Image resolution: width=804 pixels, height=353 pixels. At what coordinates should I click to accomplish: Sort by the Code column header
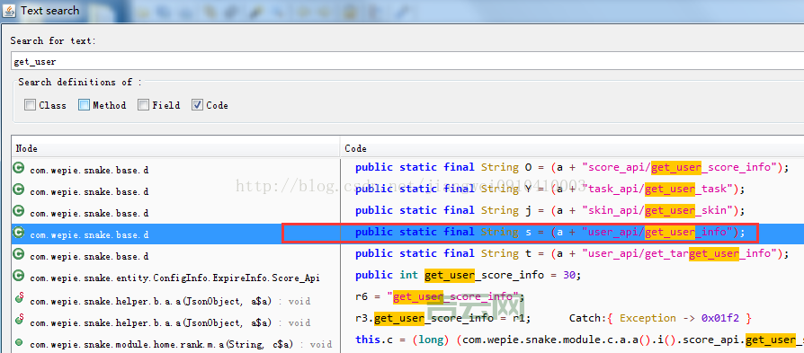tap(572, 148)
